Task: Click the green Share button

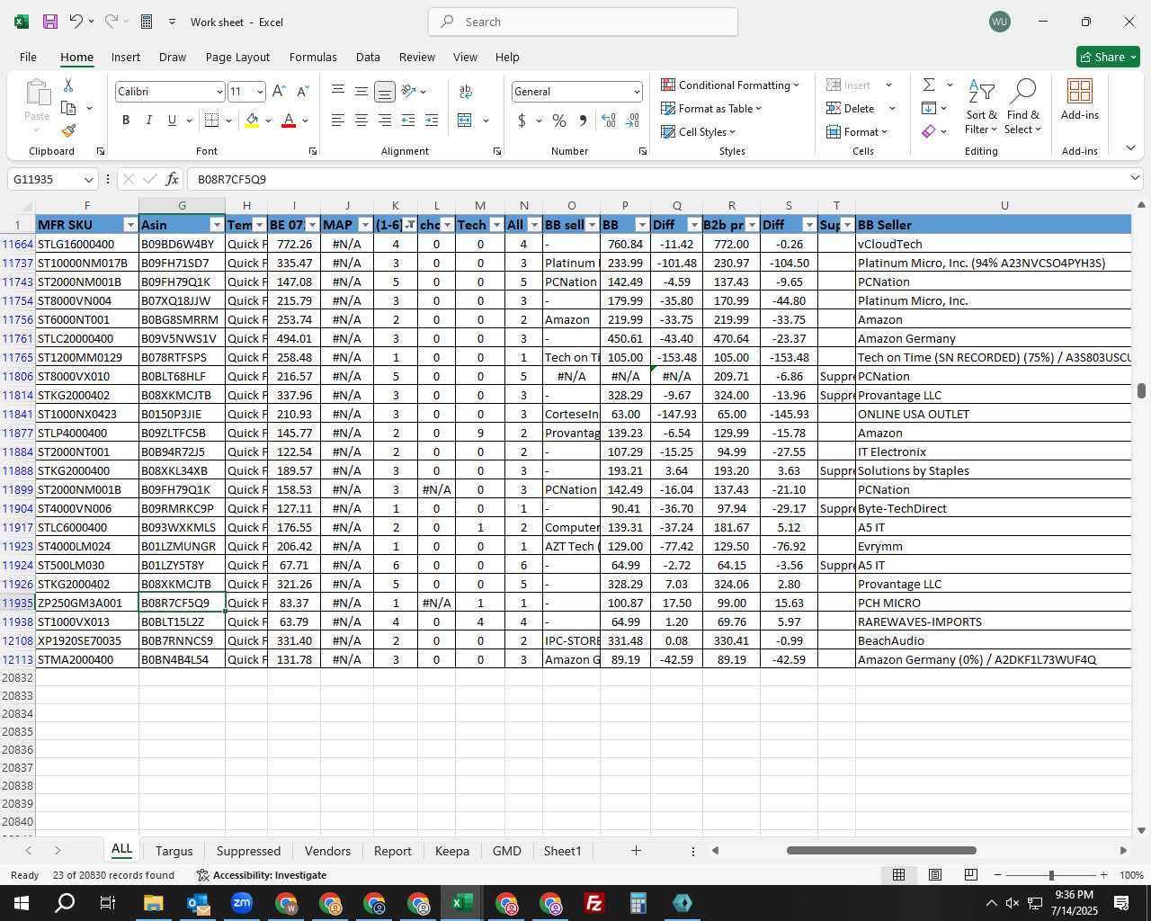Action: point(1108,57)
